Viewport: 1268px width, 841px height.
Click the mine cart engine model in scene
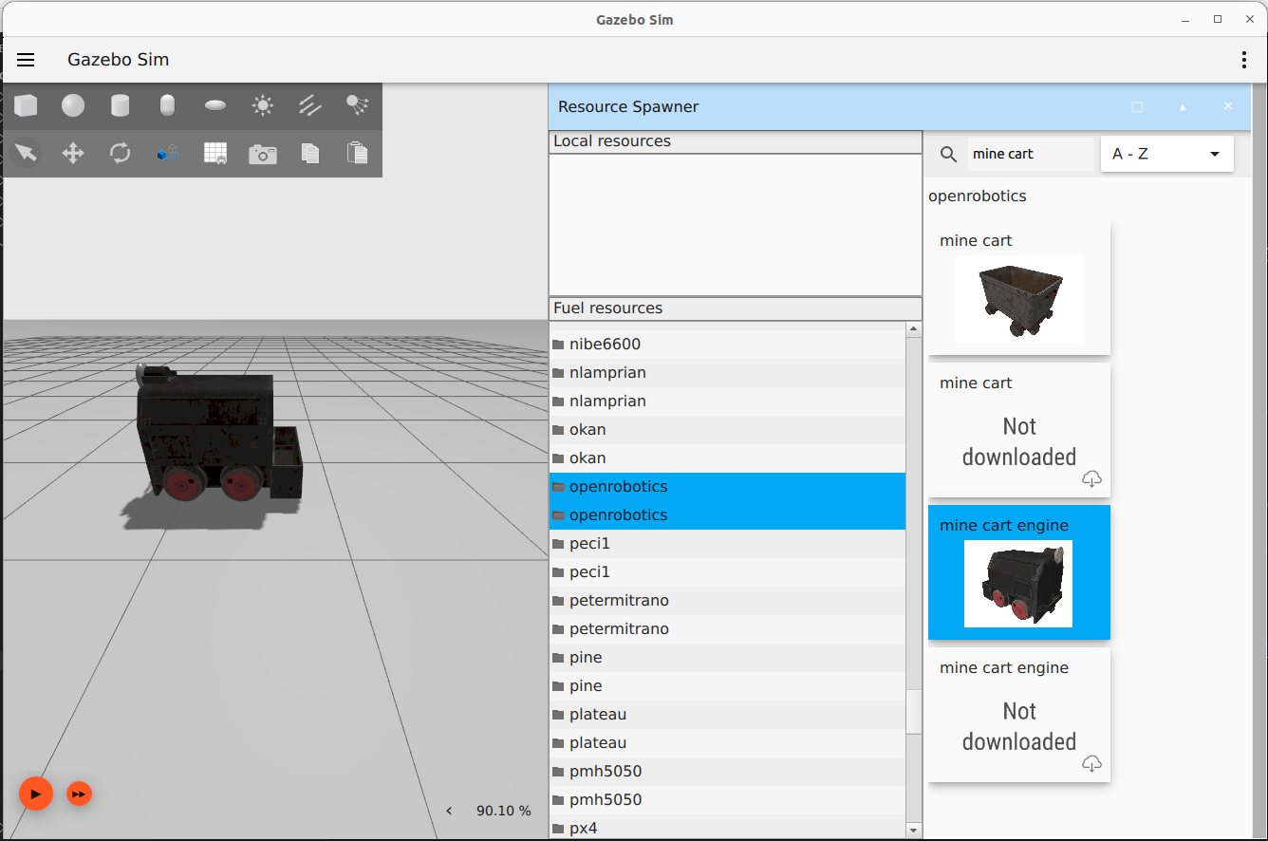[x=218, y=436]
